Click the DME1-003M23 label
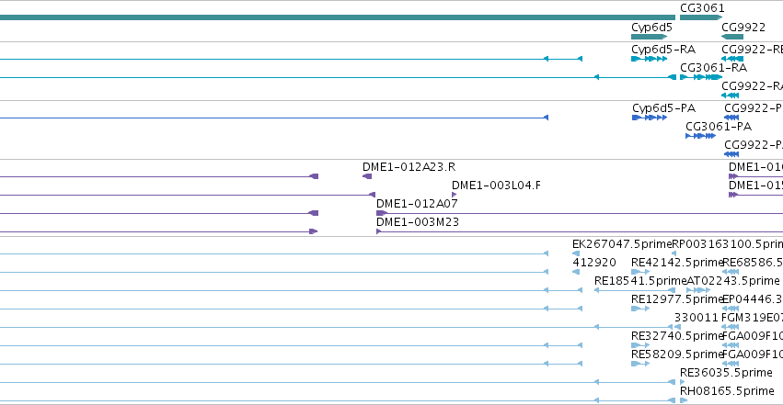 click(418, 222)
